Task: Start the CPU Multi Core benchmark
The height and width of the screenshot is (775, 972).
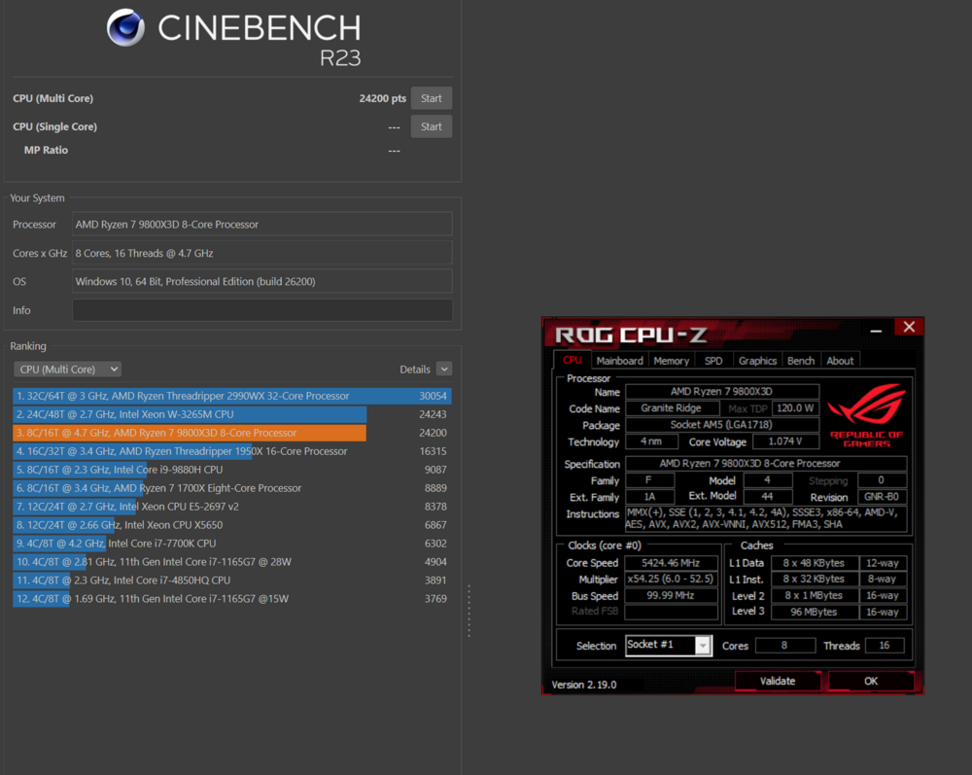Action: pyautogui.click(x=432, y=98)
